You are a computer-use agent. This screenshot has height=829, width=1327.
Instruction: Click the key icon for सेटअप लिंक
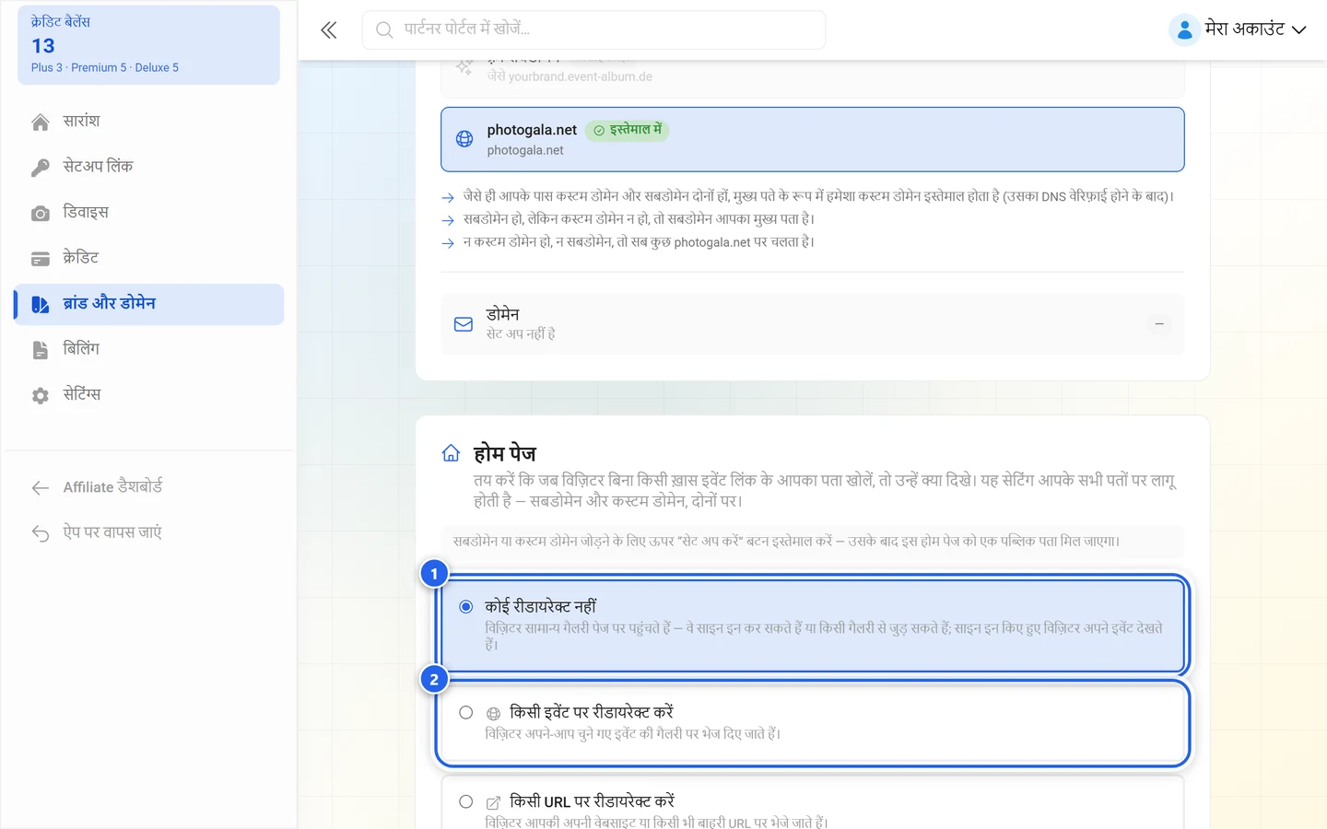click(x=41, y=168)
